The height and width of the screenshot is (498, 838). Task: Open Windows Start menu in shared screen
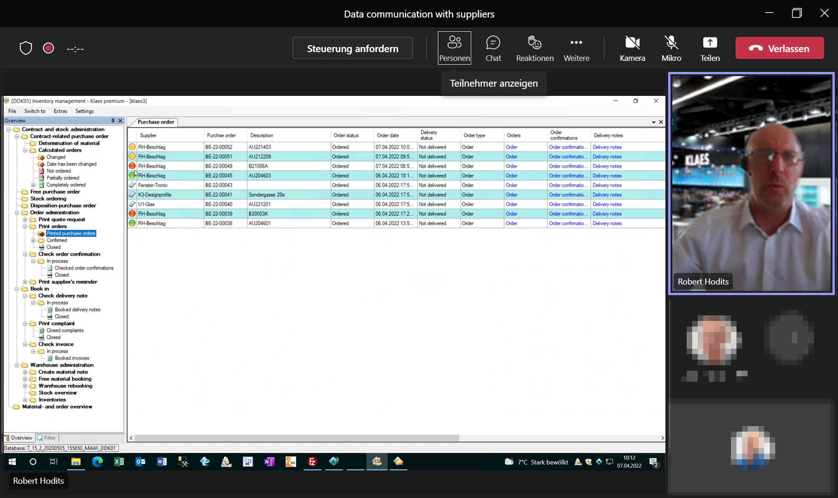coord(12,462)
